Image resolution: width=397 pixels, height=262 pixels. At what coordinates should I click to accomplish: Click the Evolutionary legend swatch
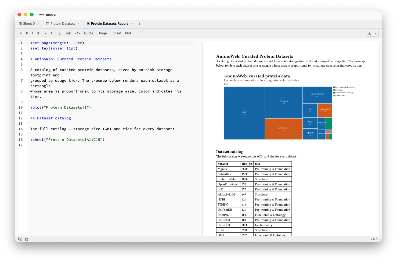(334, 95)
